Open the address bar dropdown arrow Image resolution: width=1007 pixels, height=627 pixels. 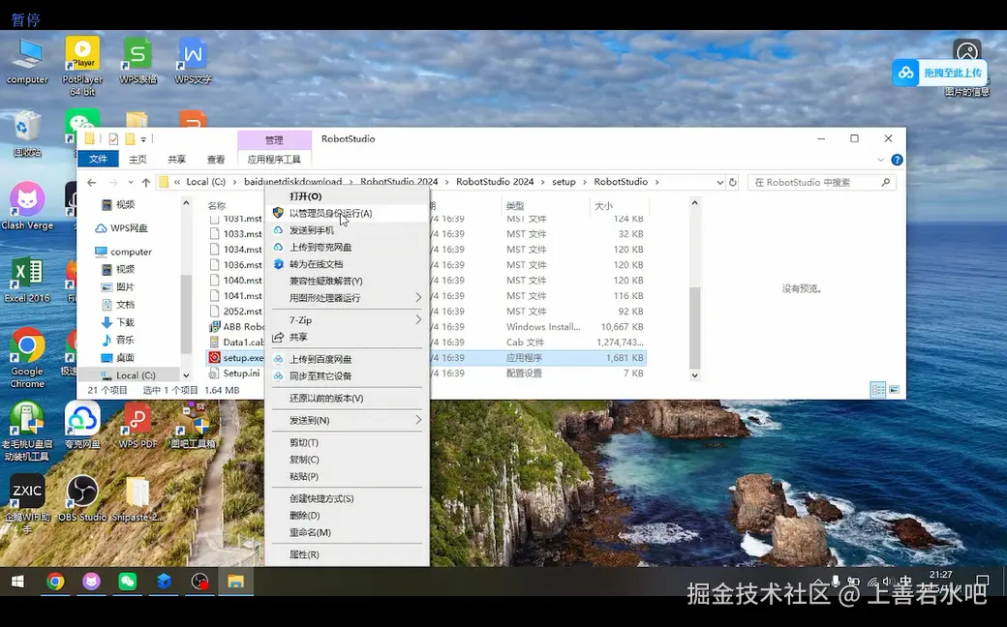click(x=722, y=181)
